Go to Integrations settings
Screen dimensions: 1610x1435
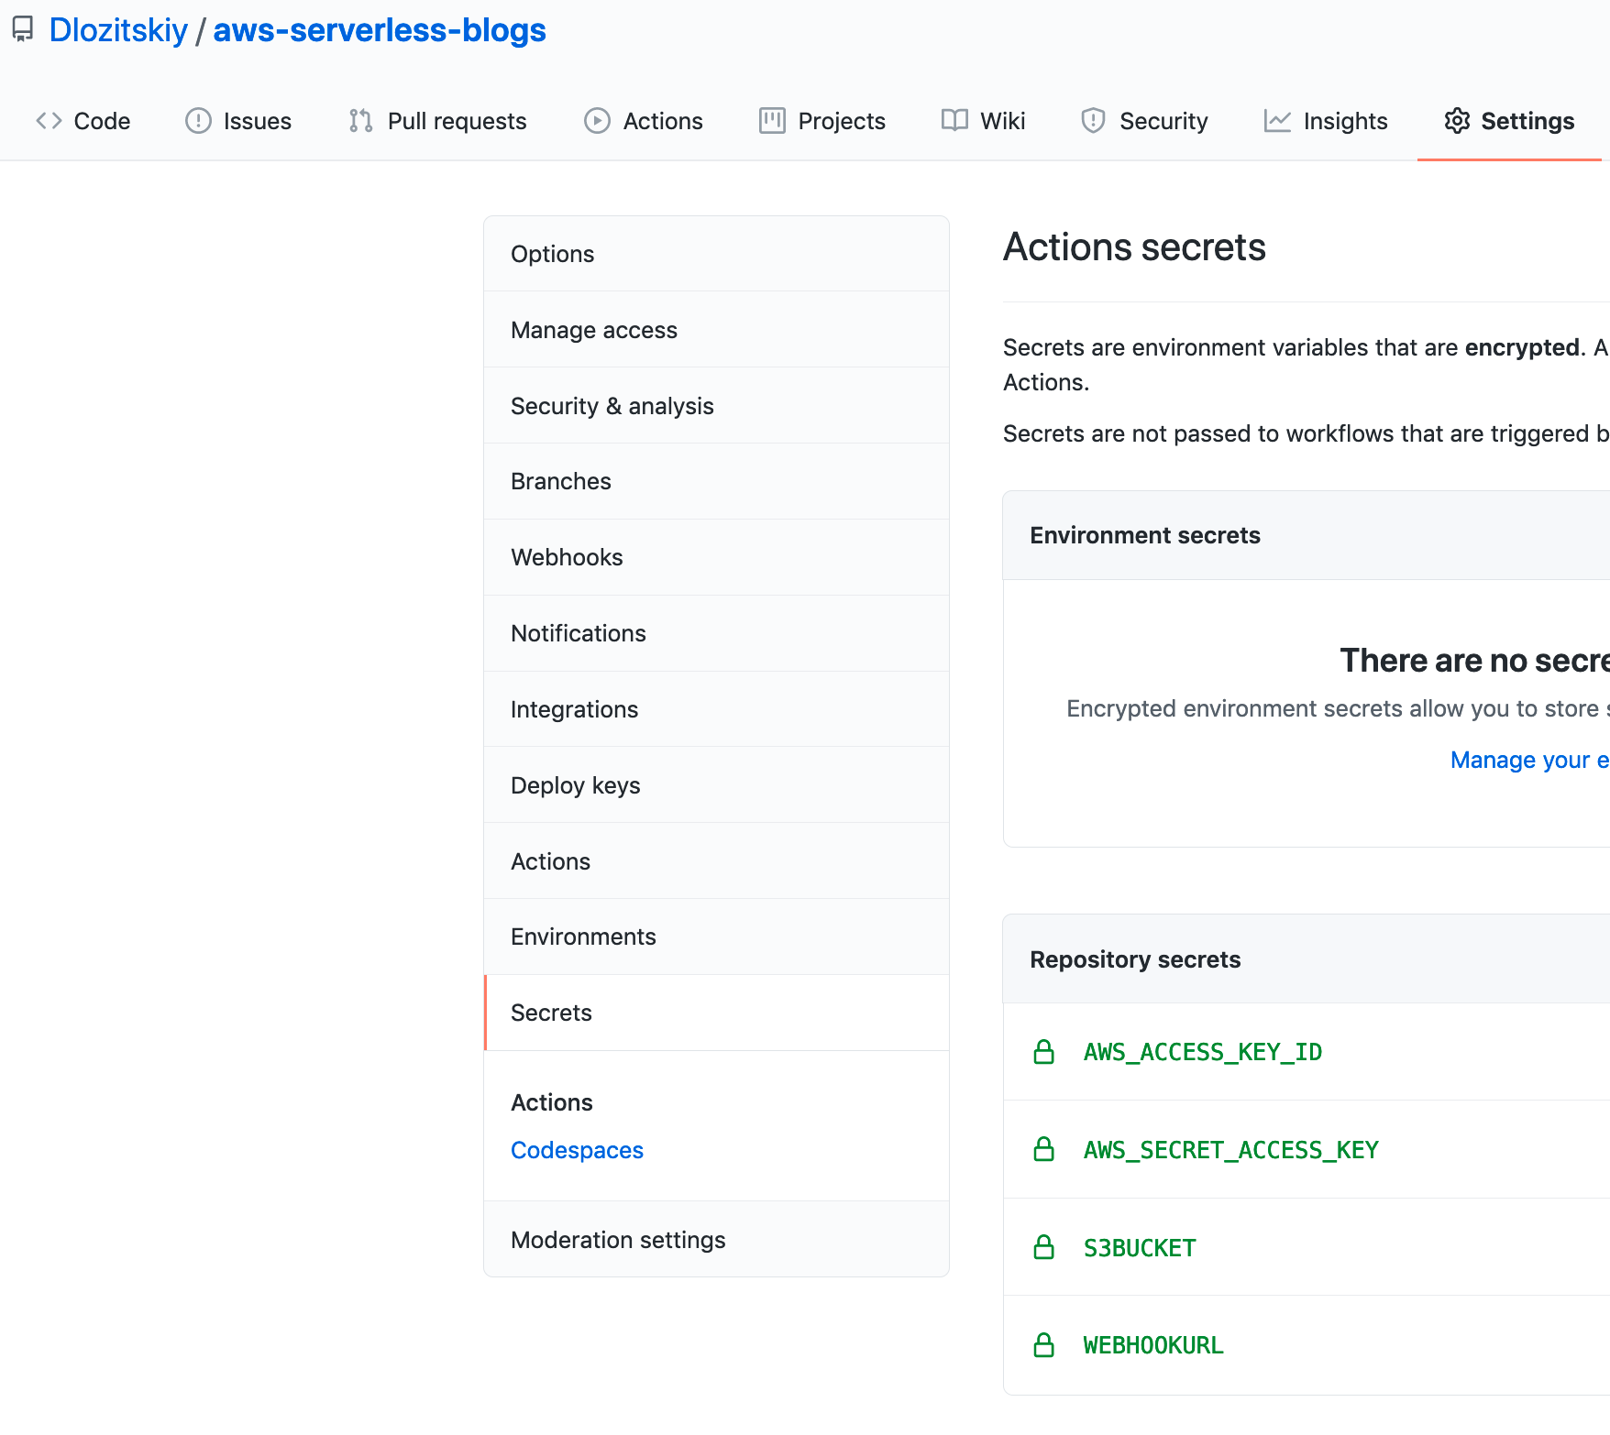(x=716, y=709)
